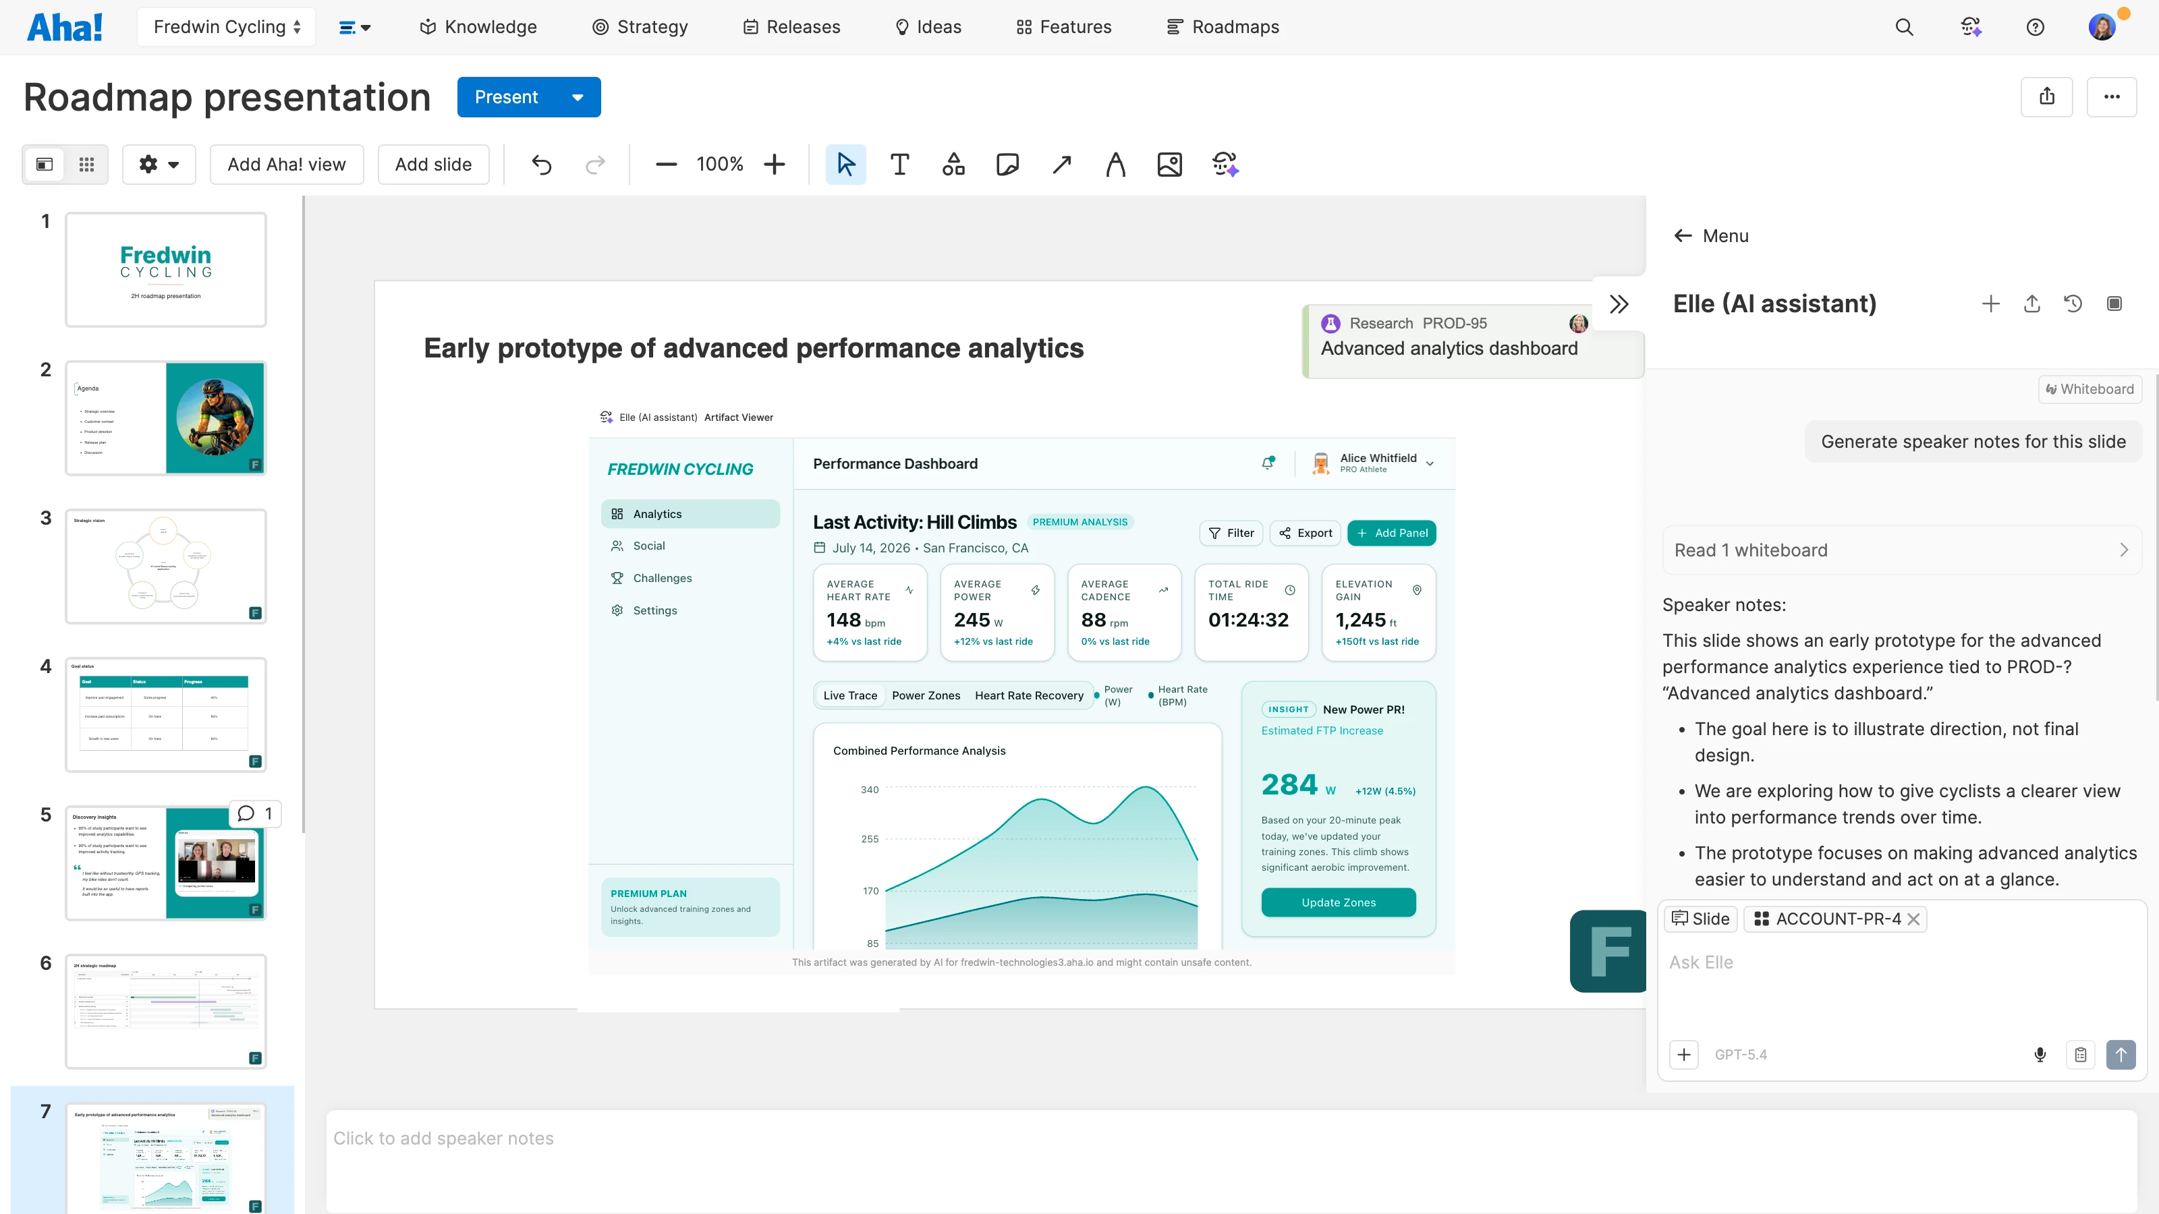Open the Present button dropdown arrow

pos(578,97)
